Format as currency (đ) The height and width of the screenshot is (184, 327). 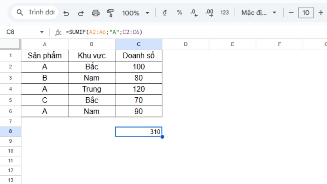tap(165, 13)
